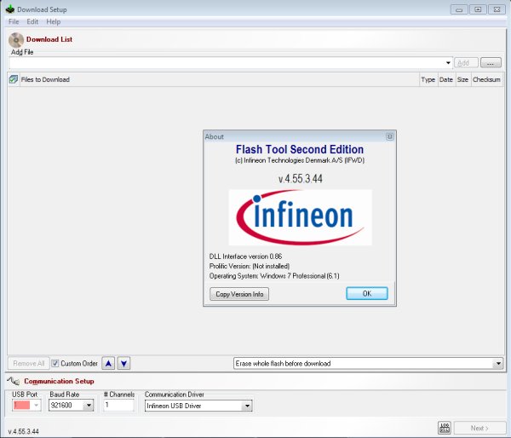Open the log icon beside Next button

pyautogui.click(x=445, y=428)
